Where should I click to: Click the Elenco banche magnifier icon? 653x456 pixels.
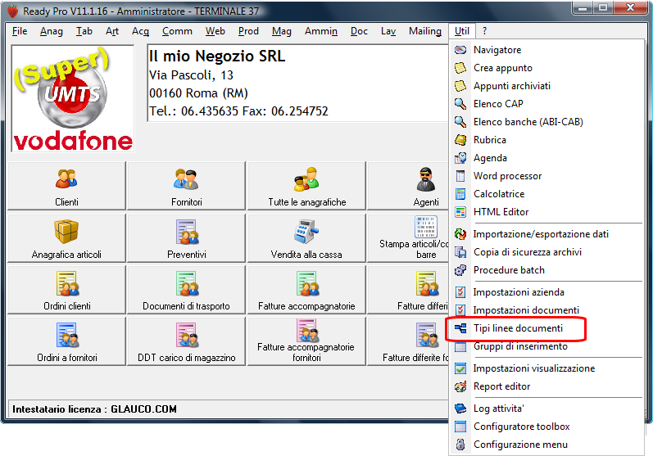point(460,122)
